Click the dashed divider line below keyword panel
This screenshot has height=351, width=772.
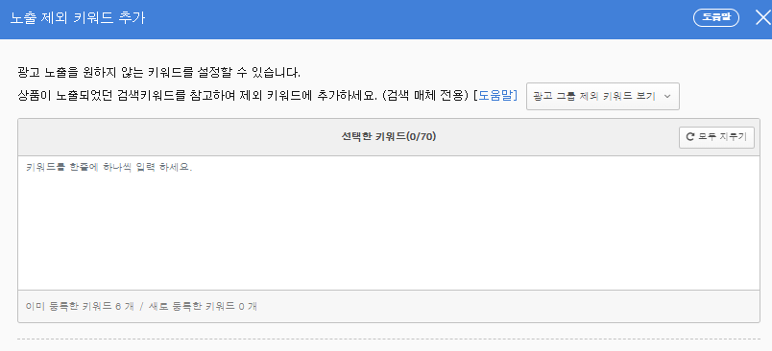pyautogui.click(x=389, y=339)
